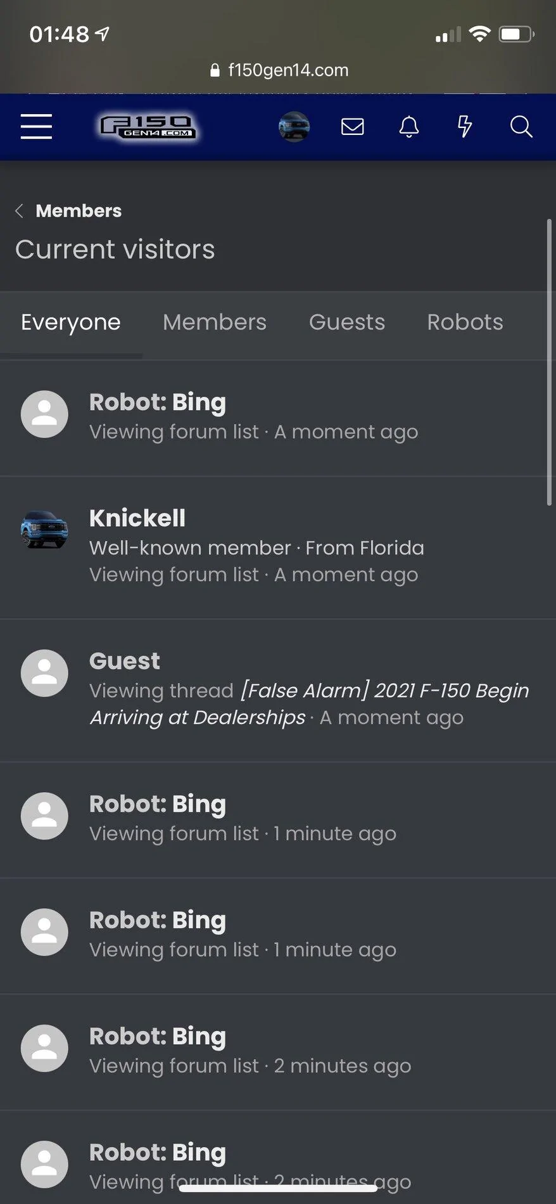
Task: Open the alerts bell icon
Action: [408, 127]
